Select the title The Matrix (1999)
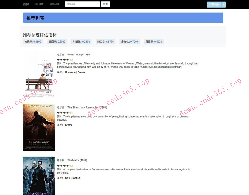The image size is (249, 195). click(77, 160)
